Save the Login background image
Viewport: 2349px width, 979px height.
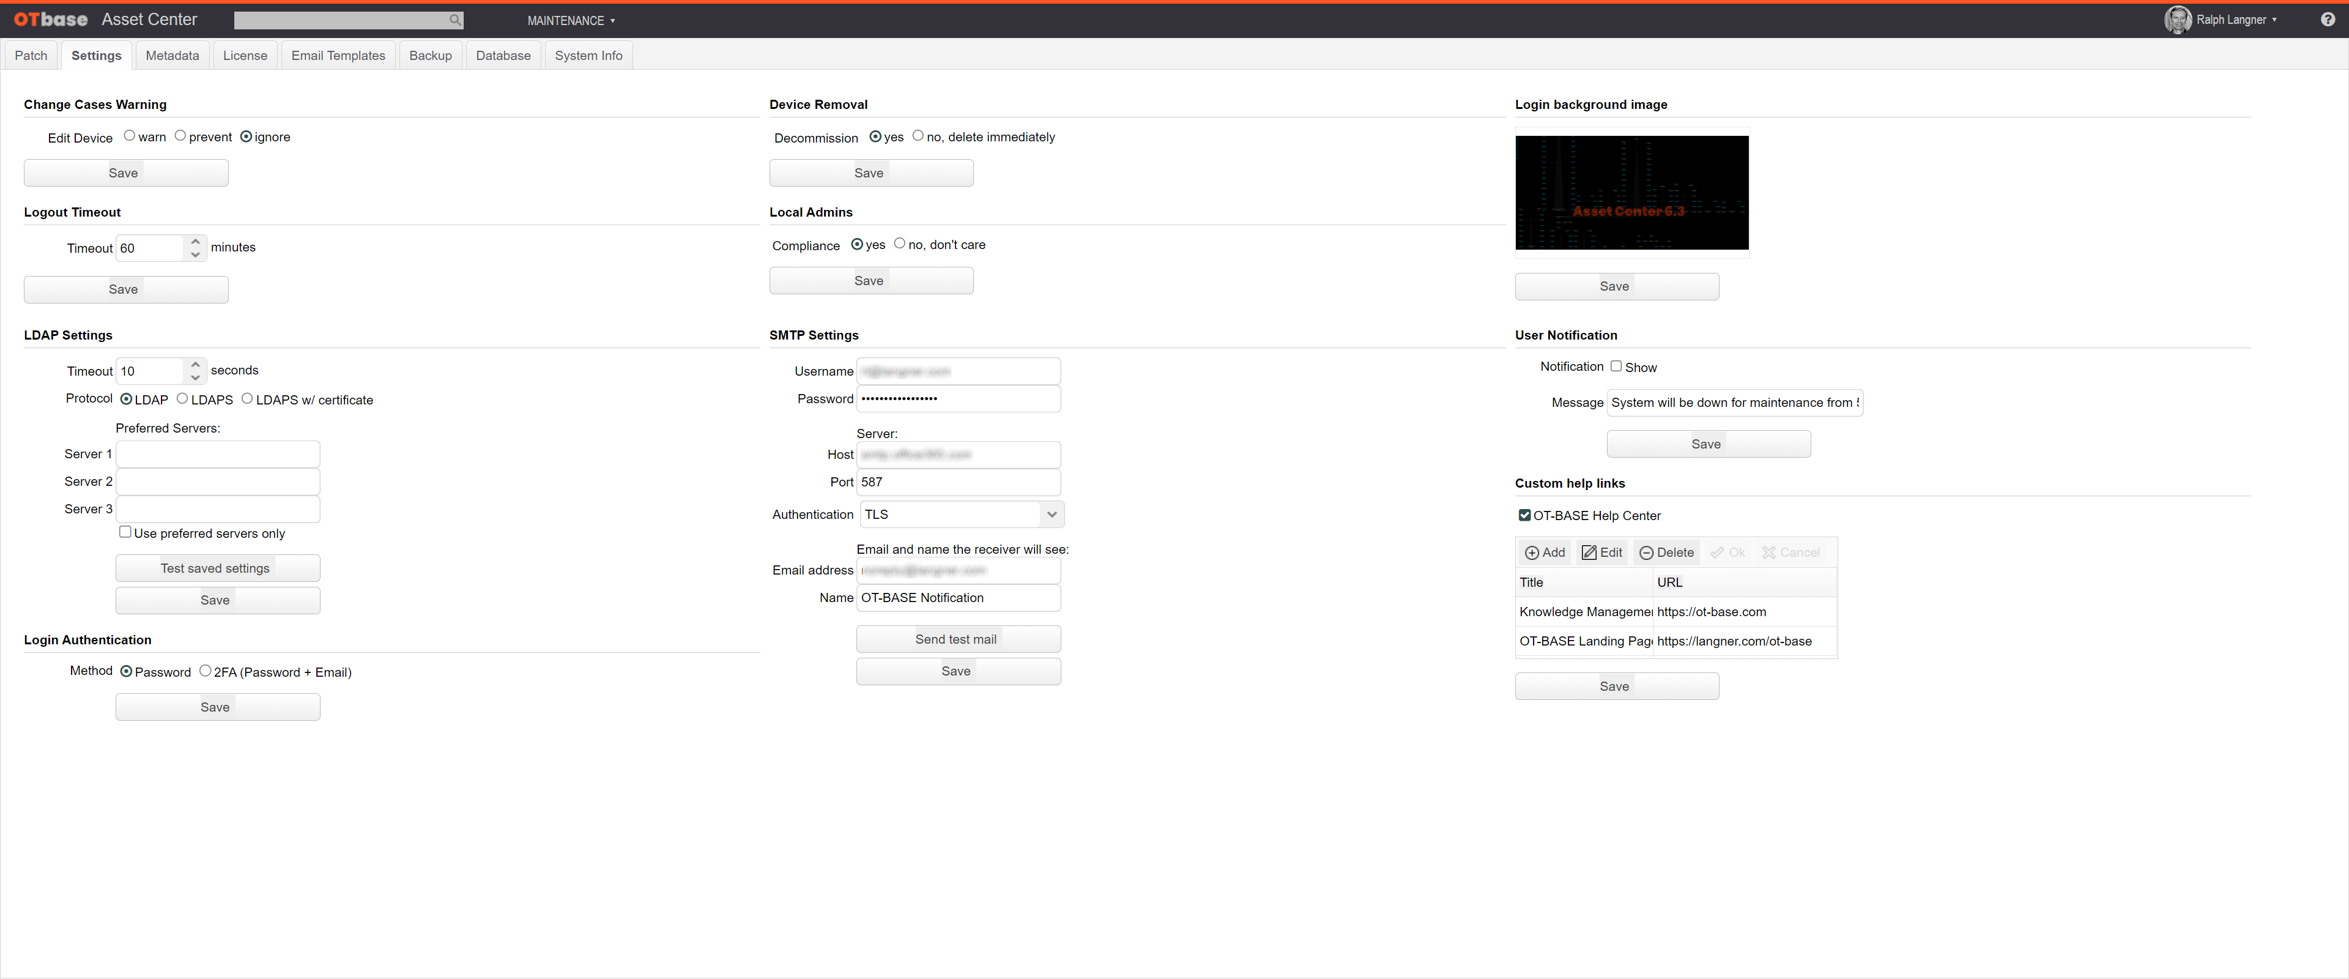tap(1617, 286)
